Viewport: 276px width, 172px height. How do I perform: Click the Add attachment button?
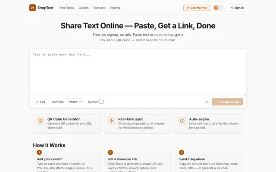pyautogui.click(x=41, y=102)
